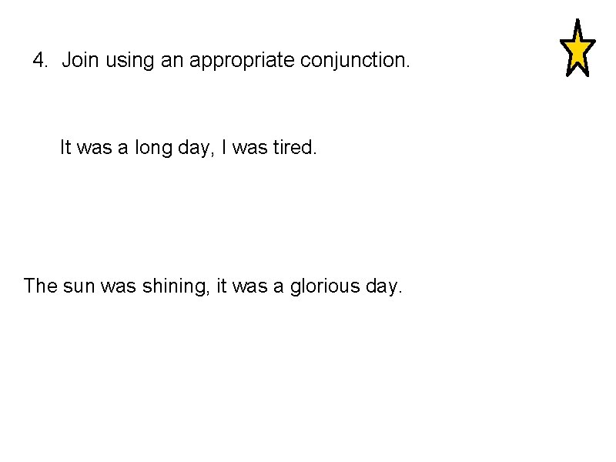
Task: Click the lowercase "it" after "shining,"
Action: 222,285
